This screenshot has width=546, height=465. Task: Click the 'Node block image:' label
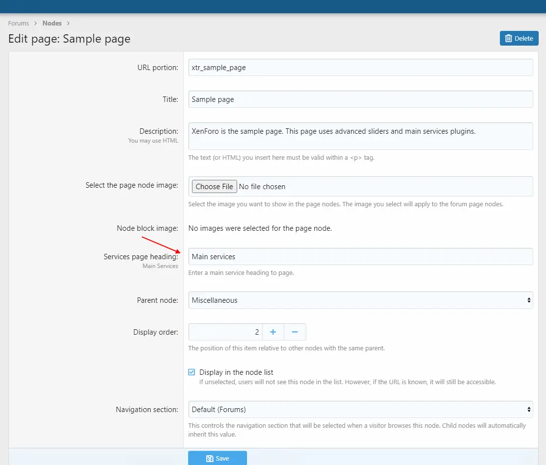coord(147,228)
